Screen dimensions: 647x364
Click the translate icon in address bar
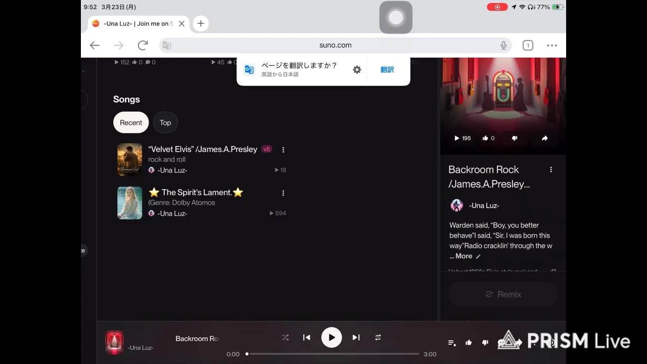(167, 45)
